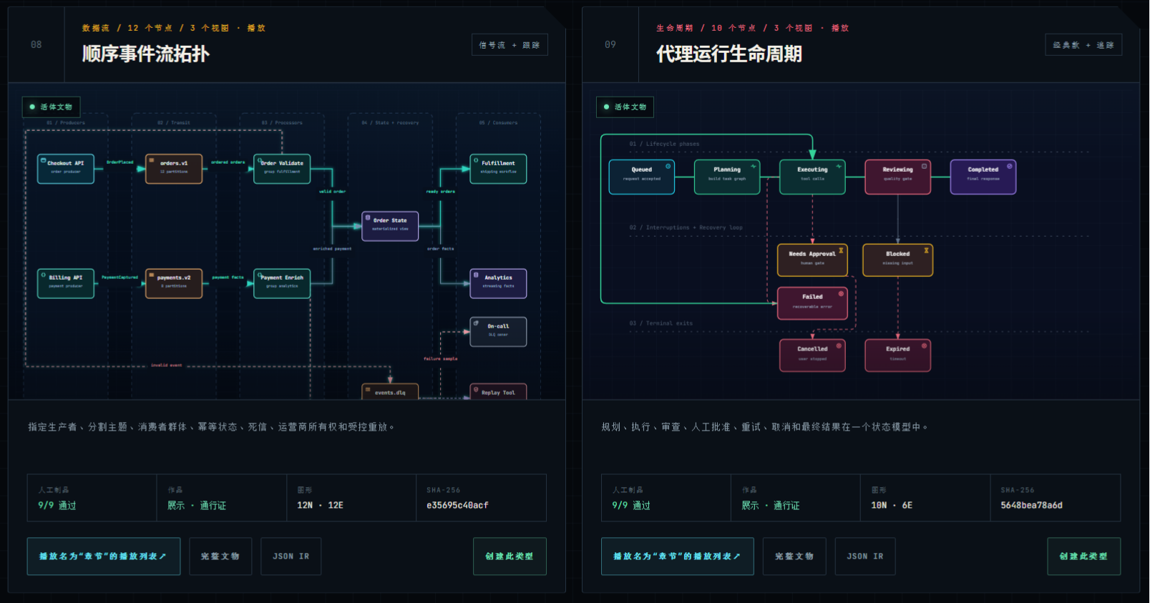Click the OrderPlaced edge label
This screenshot has width=1150, height=603.
(120, 162)
